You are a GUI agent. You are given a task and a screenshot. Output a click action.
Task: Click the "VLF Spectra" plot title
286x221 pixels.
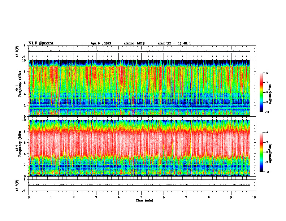point(41,43)
